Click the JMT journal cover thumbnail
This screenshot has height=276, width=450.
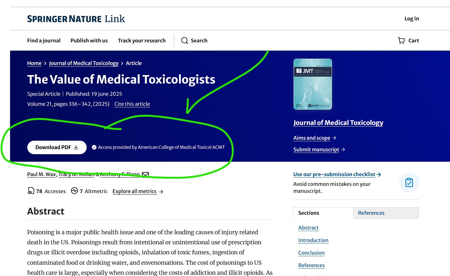[312, 84]
